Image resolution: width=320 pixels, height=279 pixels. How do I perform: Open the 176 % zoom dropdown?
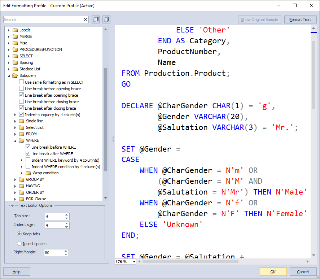134,262
